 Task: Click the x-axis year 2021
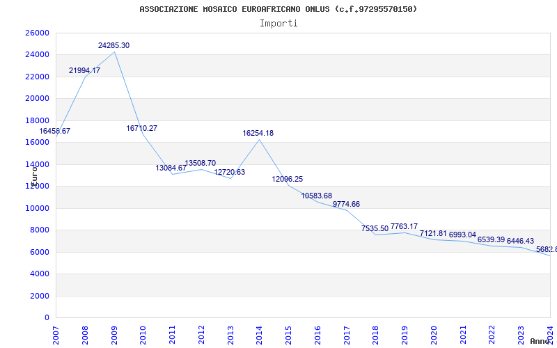pos(463,335)
